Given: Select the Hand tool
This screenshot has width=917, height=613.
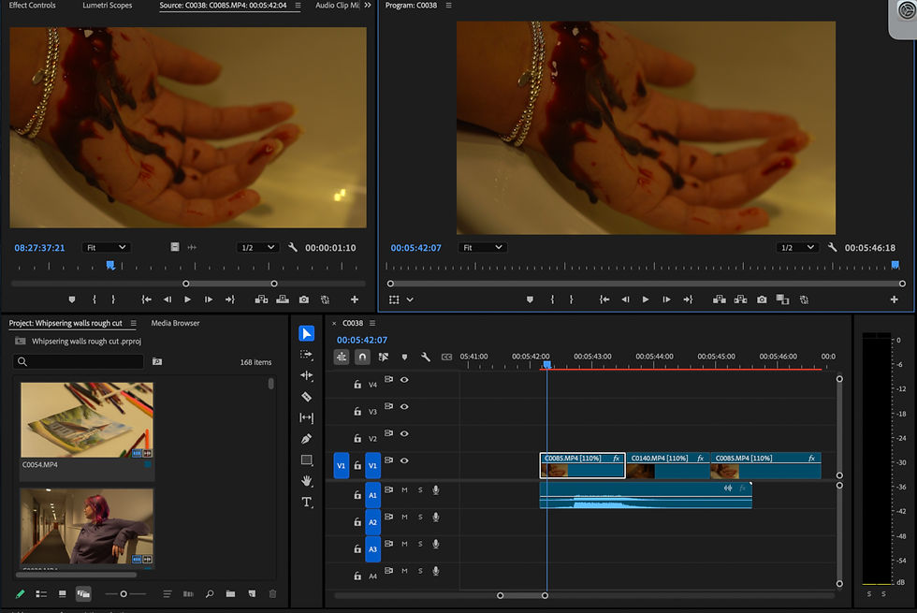Looking at the screenshot, I should (x=307, y=481).
